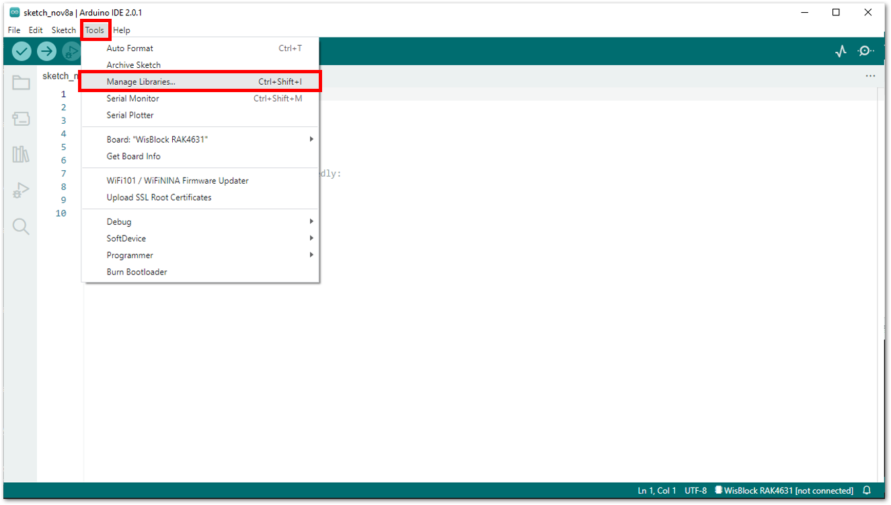Open the Help menu
891x505 pixels.
(x=122, y=30)
